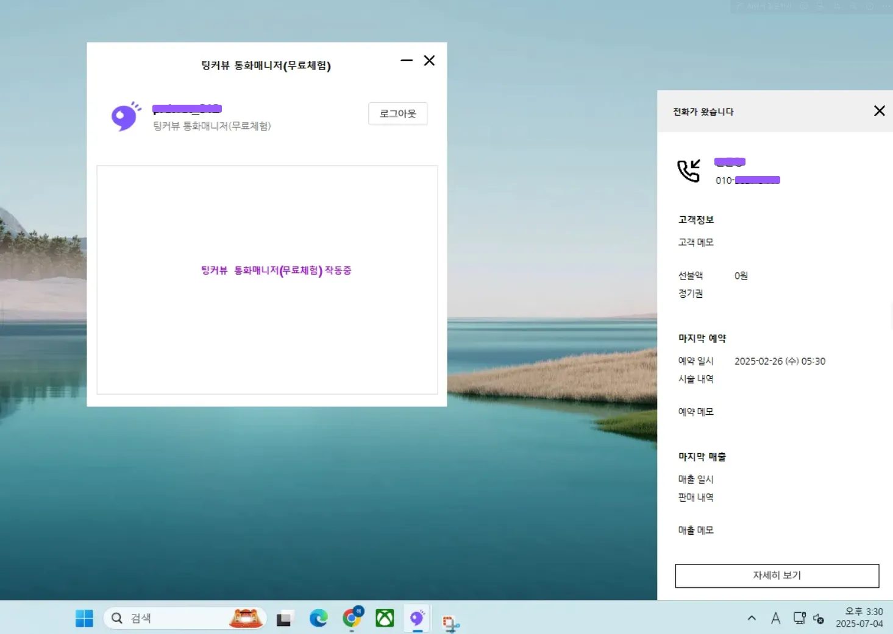Click the 0원 prepaid amount value
Image resolution: width=893 pixels, height=634 pixels.
741,276
